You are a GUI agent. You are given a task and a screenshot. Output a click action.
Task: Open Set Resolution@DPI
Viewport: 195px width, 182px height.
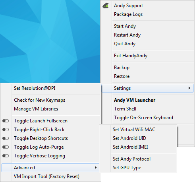click(x=35, y=88)
